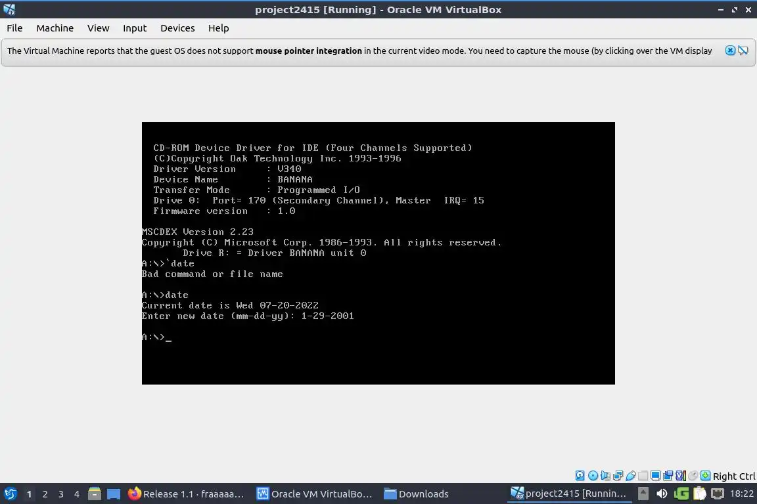Screen dimensions: 757x504
Task: Open the File menu
Action: 14,28
